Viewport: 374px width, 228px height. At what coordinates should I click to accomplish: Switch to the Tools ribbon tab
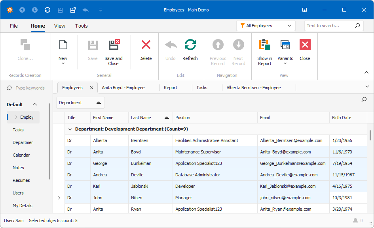tap(82, 26)
